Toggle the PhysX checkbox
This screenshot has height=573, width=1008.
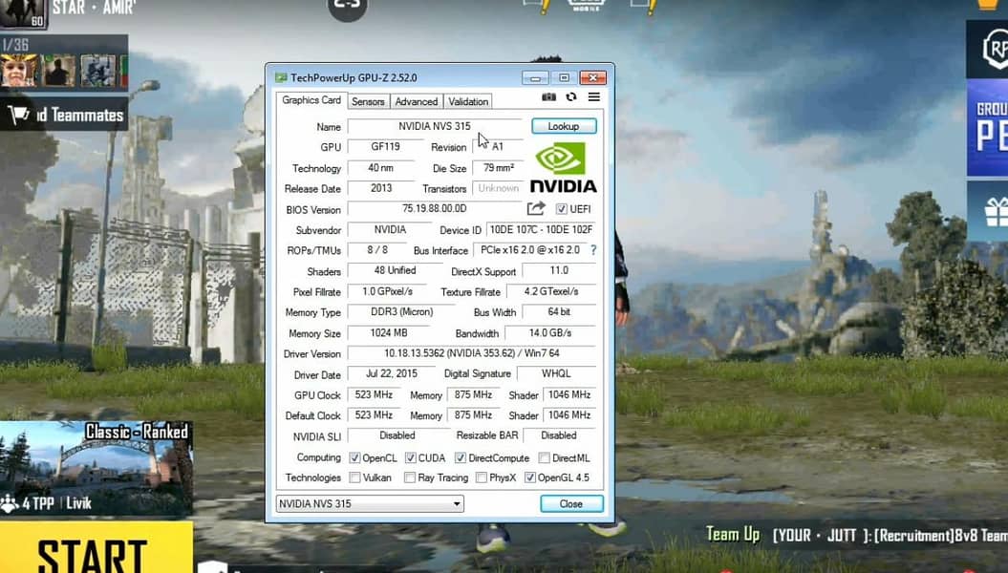tap(481, 477)
